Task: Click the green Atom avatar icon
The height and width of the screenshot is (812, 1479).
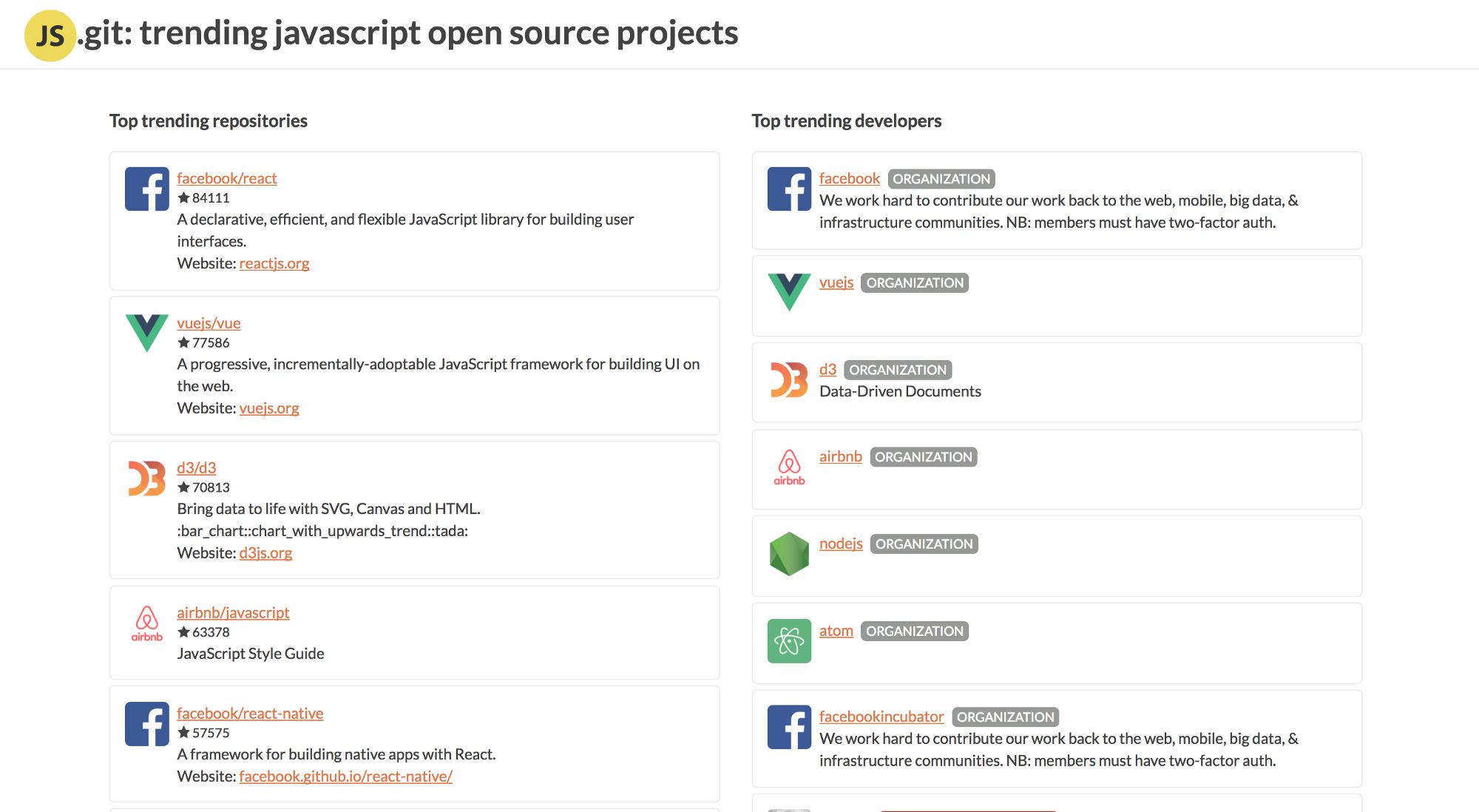Action: [x=789, y=641]
